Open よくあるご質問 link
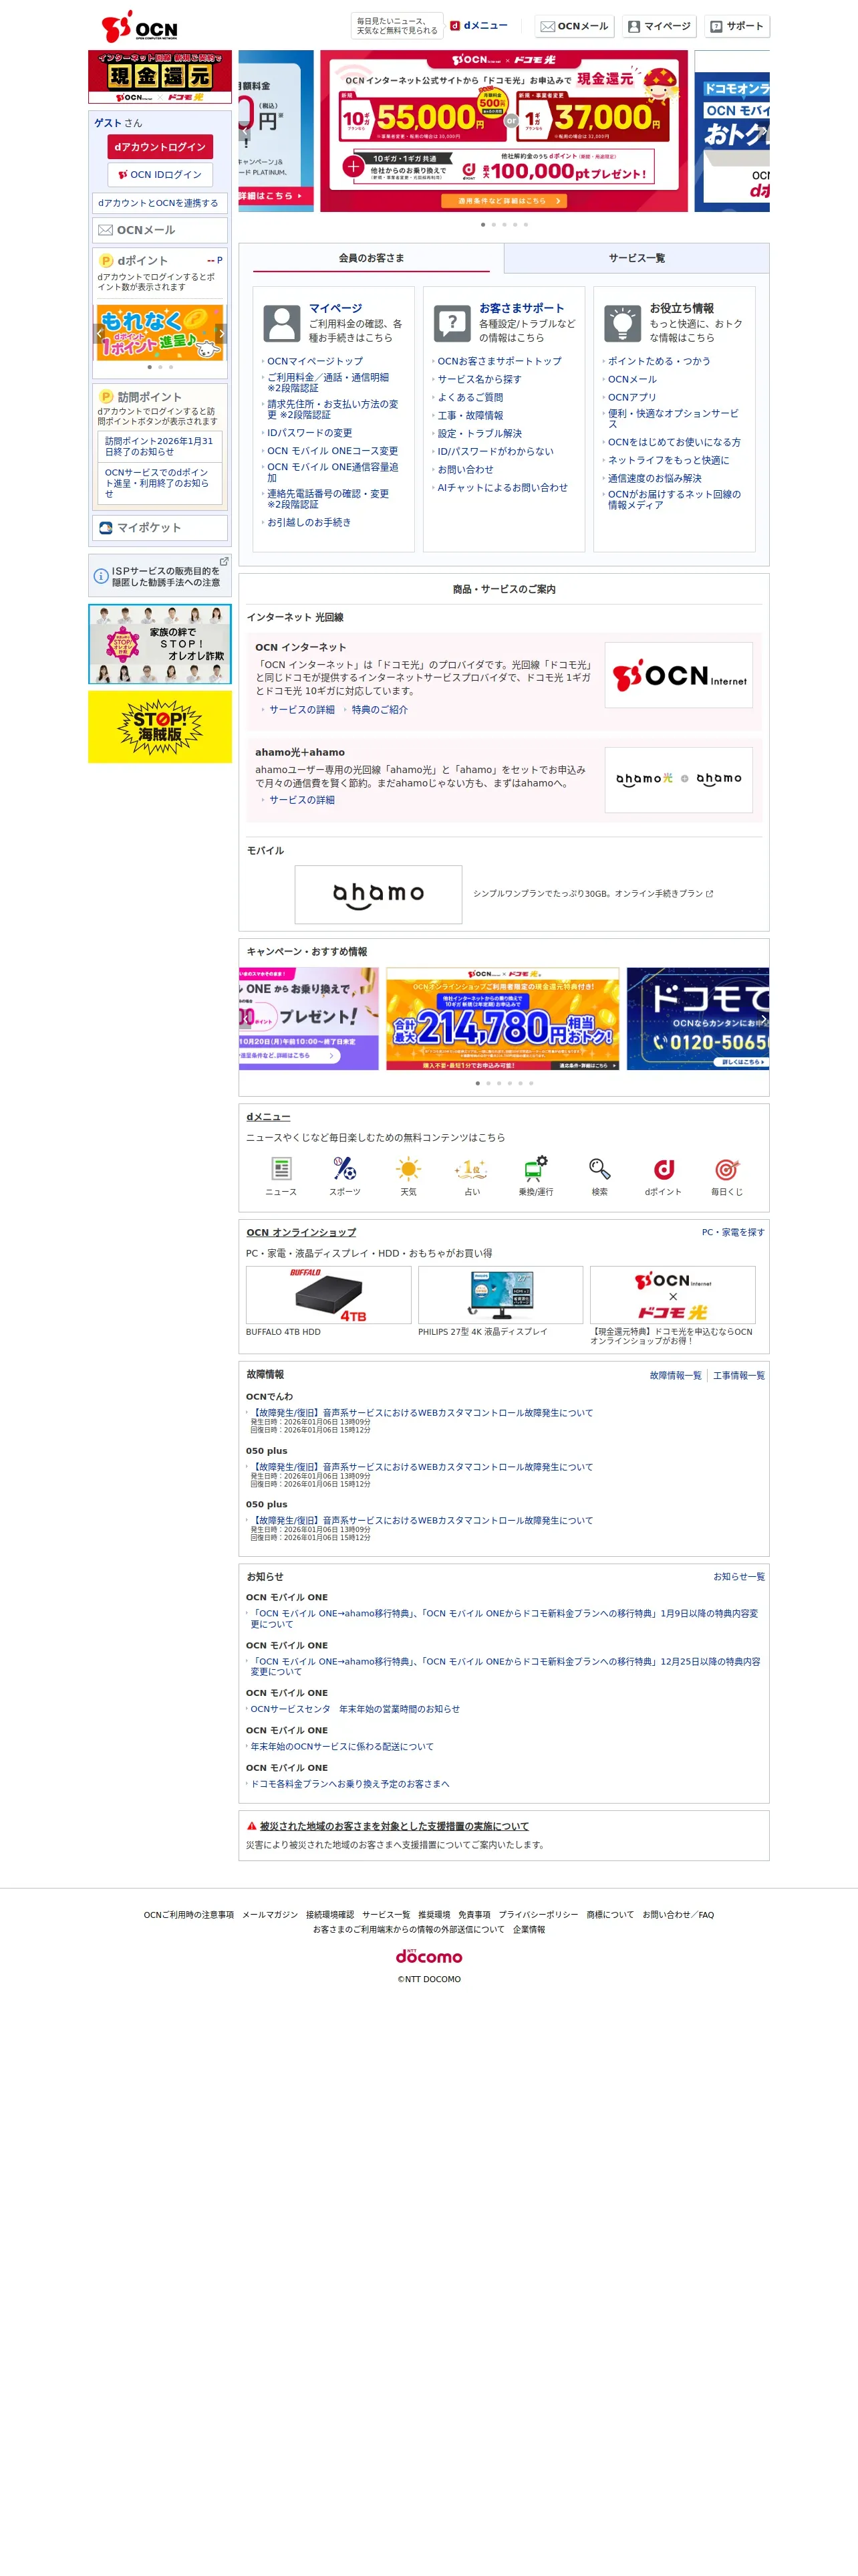This screenshot has height=2576, width=858. (470, 397)
